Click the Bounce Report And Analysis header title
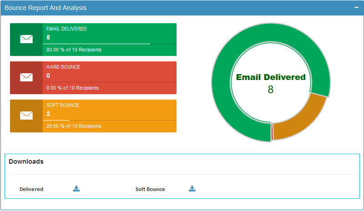364x211 pixels. pyautogui.click(x=45, y=8)
